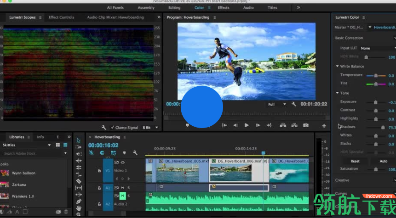Image resolution: width=396 pixels, height=218 pixels.
Task: Add a marker in the timeline
Action: pyautogui.click(x=124, y=153)
